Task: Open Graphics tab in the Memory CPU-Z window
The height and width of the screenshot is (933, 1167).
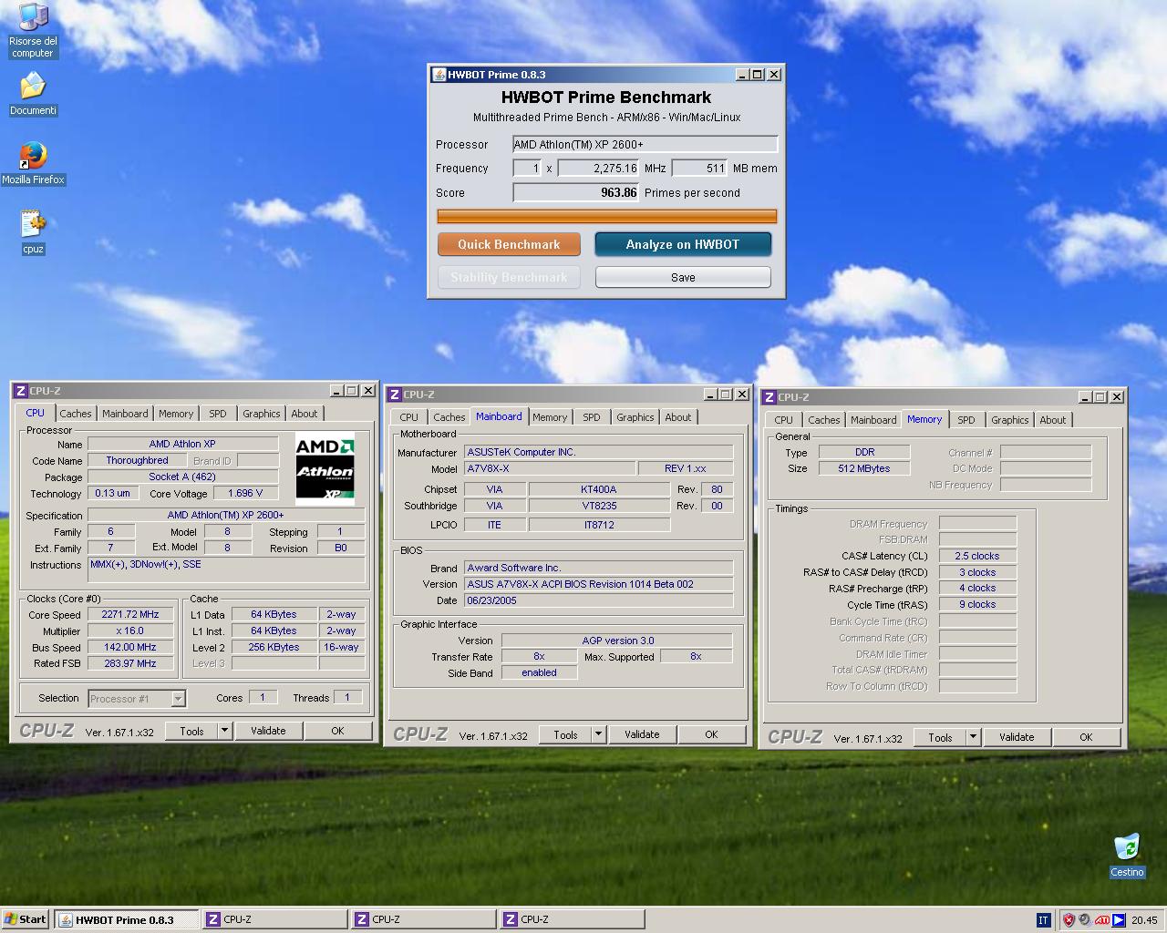Action: coord(1010,420)
